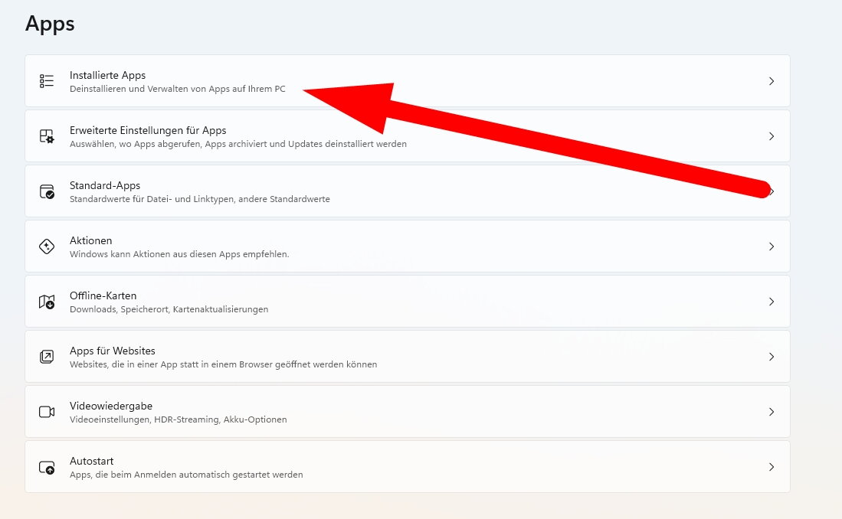
Task: Open Videowiedergabe using the right chevron
Action: (772, 412)
